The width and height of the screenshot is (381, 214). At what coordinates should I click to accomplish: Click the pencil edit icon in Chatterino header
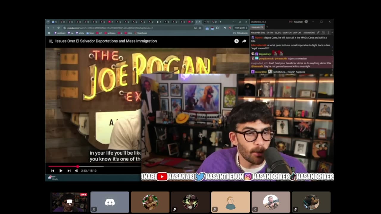[318, 32]
